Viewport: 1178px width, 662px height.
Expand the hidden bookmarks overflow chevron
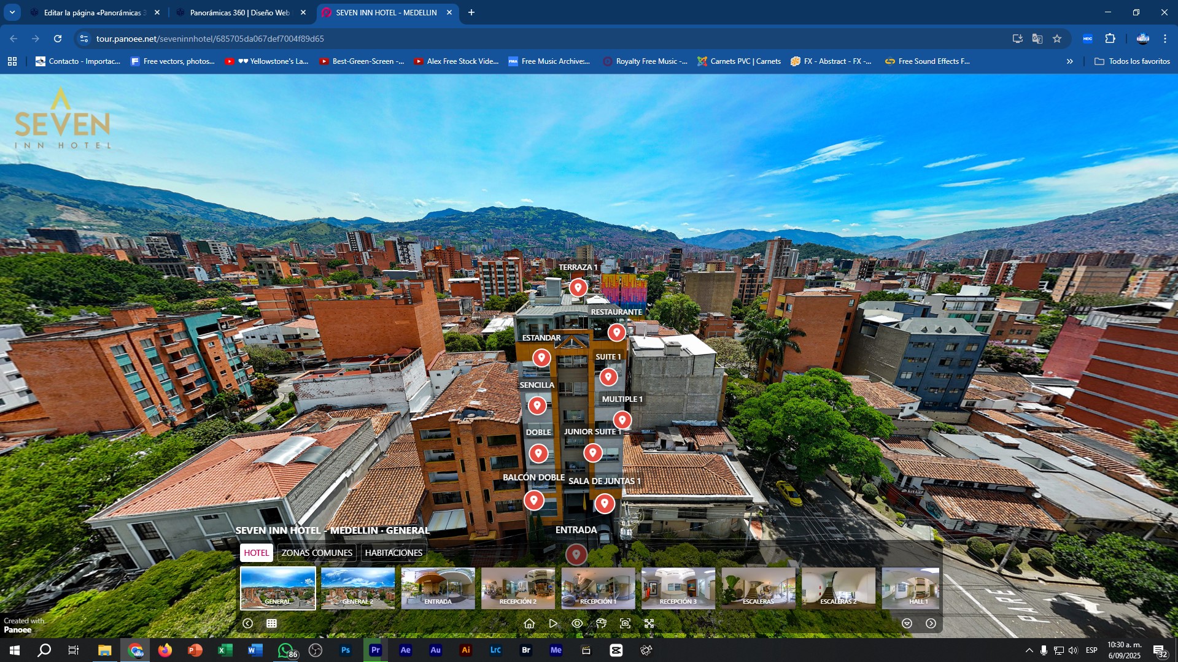pyautogui.click(x=1070, y=61)
